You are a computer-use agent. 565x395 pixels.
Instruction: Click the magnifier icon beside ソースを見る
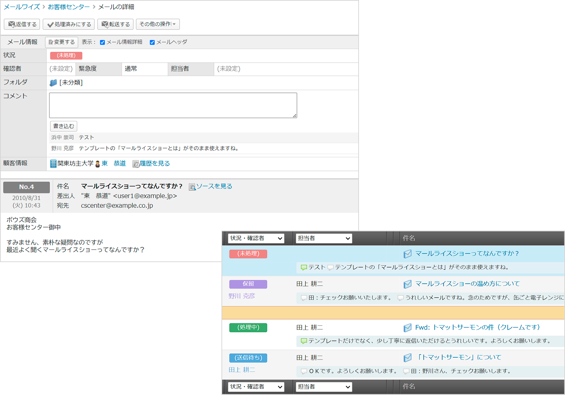point(192,187)
